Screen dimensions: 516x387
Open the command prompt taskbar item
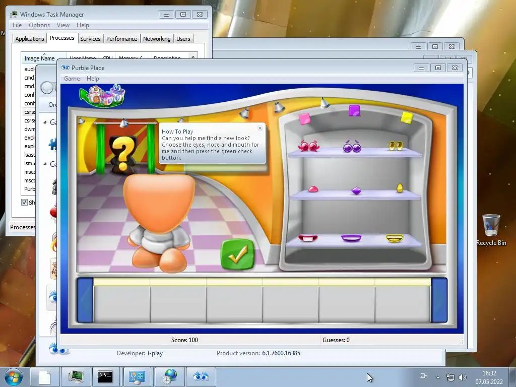[x=107, y=377]
